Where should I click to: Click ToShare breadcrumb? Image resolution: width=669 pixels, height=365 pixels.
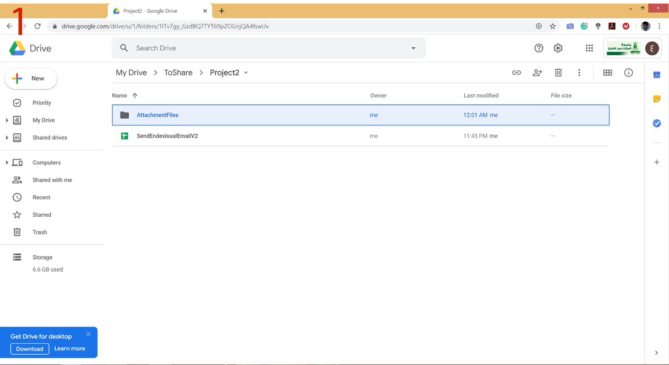(178, 72)
